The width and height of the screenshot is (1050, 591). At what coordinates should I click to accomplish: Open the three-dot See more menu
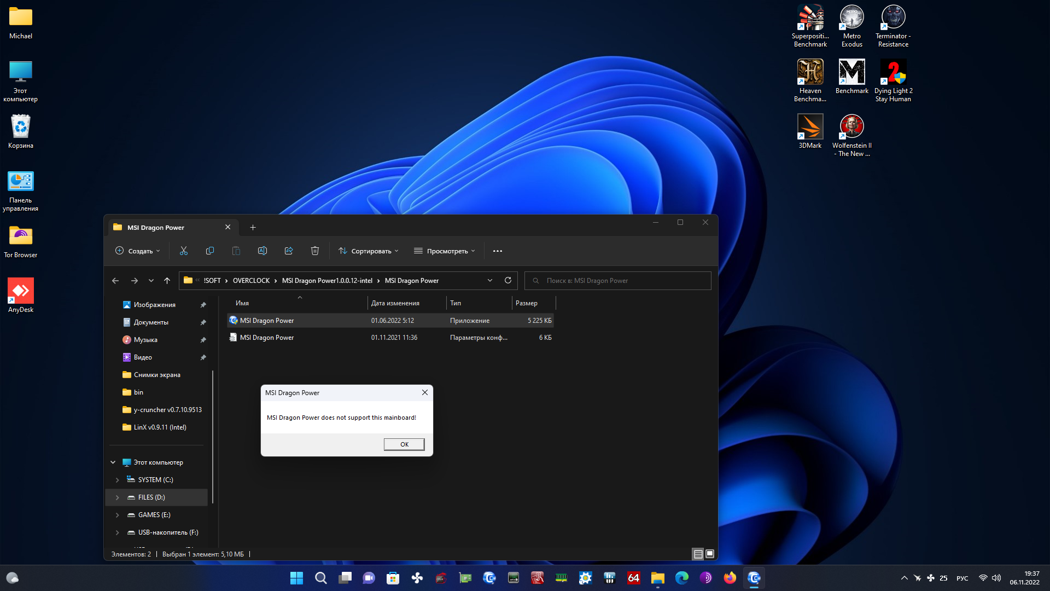coord(497,251)
